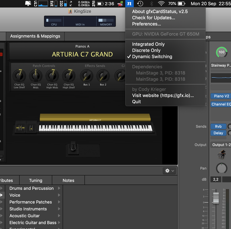The height and width of the screenshot is (229, 231).
Task: Open Time Machine menu bar icon
Action: coord(140,3)
